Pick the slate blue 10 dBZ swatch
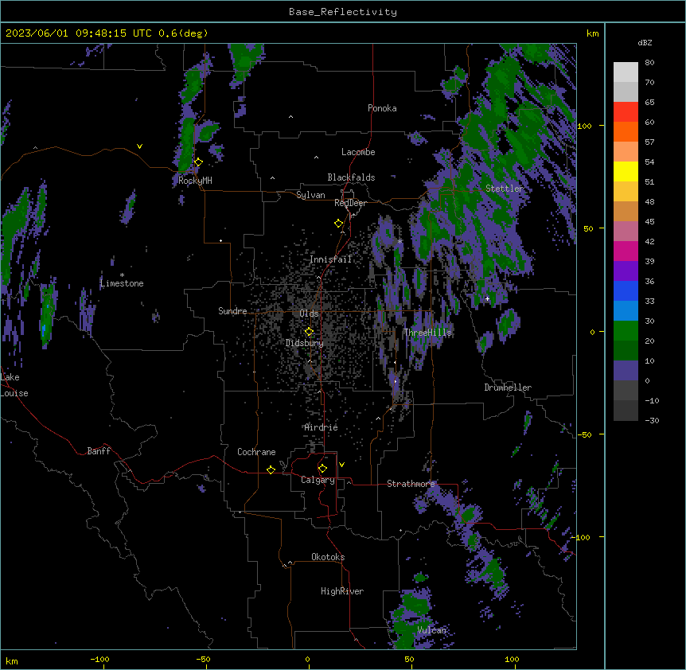This screenshot has width=686, height=670. (x=626, y=371)
